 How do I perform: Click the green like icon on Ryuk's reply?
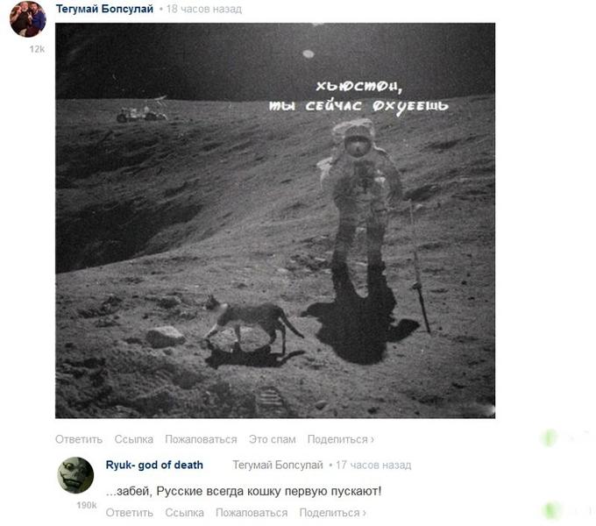click(550, 510)
